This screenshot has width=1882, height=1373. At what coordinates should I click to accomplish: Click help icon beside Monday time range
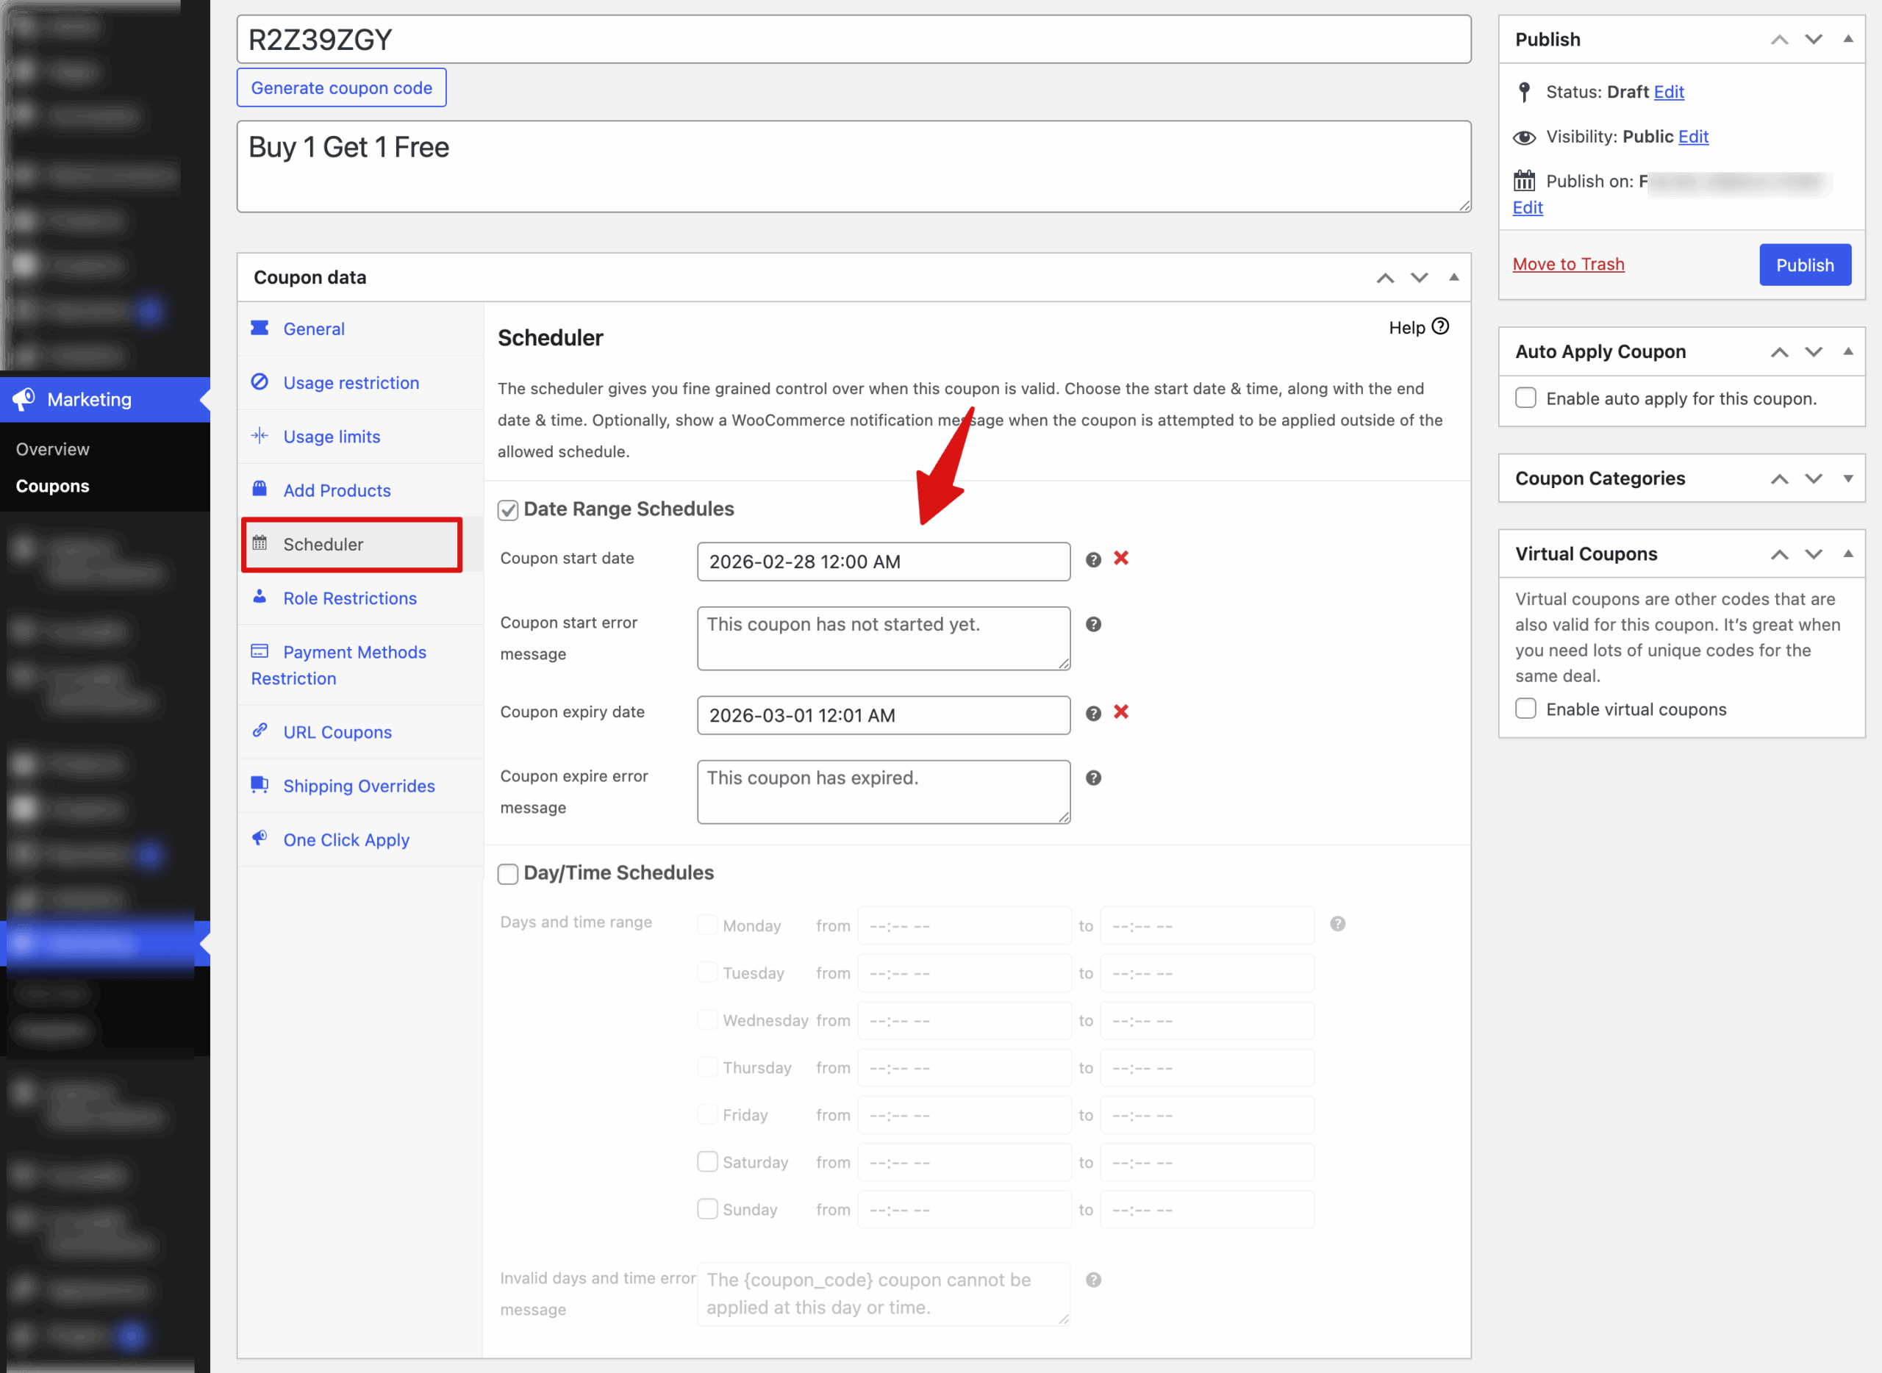1337,924
